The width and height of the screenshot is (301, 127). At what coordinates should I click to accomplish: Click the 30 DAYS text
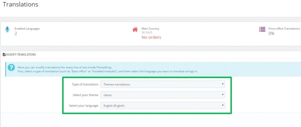pyautogui.click(x=147, y=32)
